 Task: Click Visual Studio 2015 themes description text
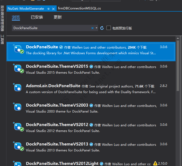pos(63,73)
